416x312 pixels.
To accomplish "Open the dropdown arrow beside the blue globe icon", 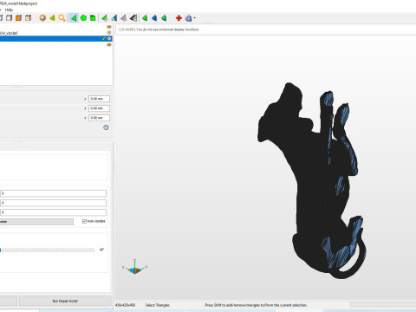I will tap(195, 18).
